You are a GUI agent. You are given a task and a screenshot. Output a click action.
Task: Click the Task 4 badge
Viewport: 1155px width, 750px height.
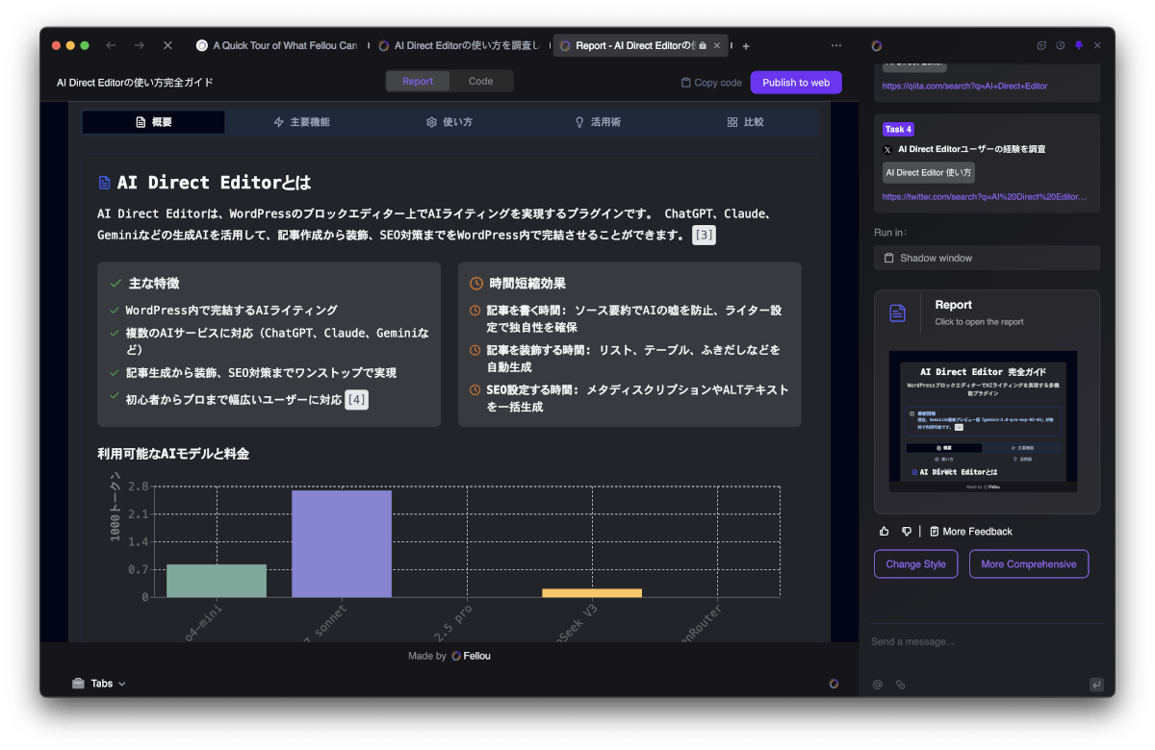(898, 129)
